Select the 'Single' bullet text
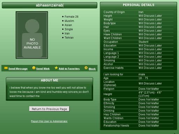 click(x=69, y=29)
